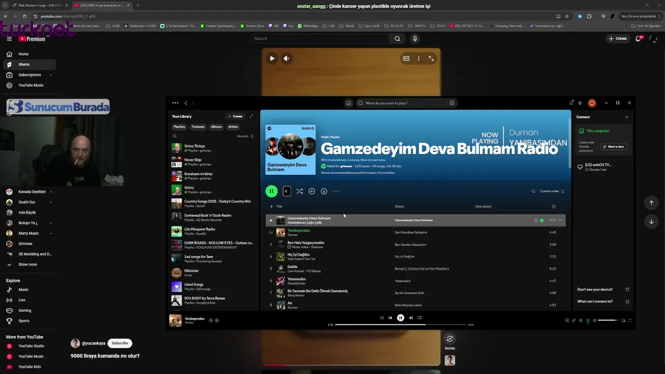Viewport: 665px width, 374px height.
Task: Click the Create button in Your Library
Action: [x=235, y=116]
